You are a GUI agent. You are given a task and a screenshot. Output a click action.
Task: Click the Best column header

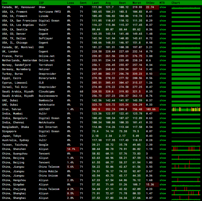pos(122,3)
